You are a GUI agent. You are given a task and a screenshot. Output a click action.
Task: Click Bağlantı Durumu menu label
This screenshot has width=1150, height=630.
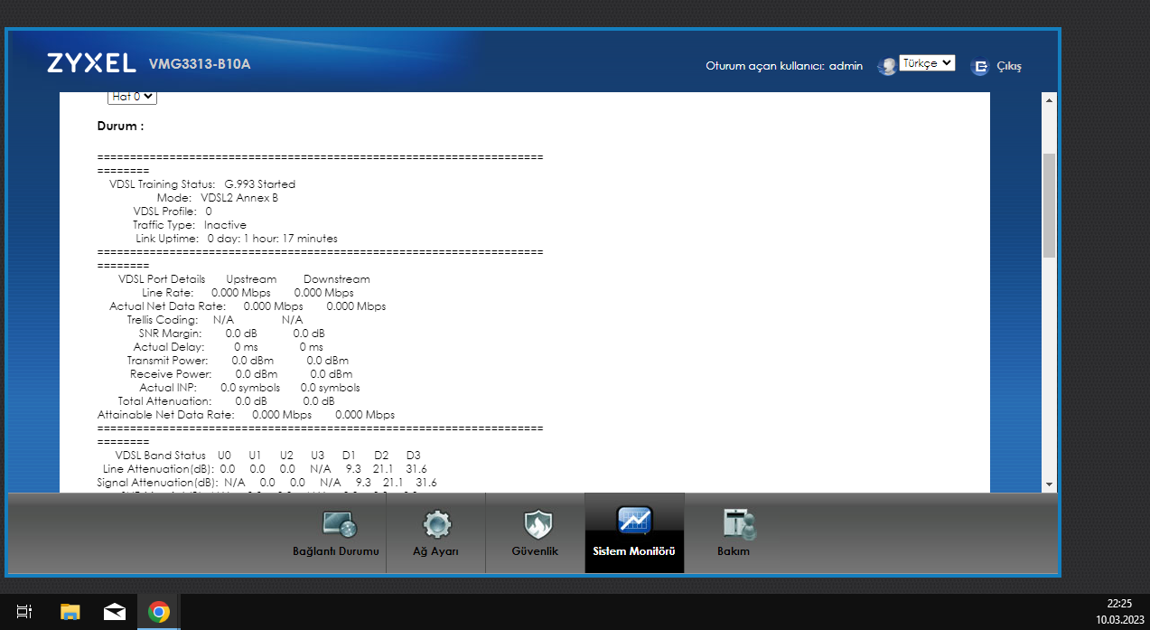pos(336,551)
